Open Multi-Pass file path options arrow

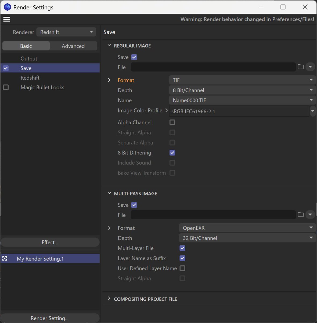pyautogui.click(x=310, y=215)
